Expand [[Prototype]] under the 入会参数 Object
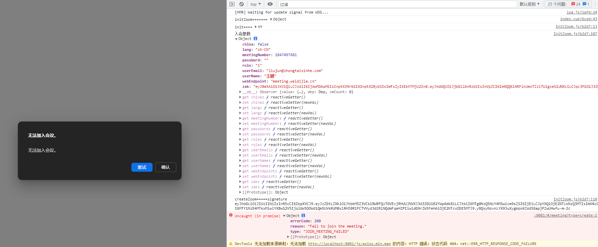Image resolution: width=598 pixels, height=247 pixels. tap(240, 192)
